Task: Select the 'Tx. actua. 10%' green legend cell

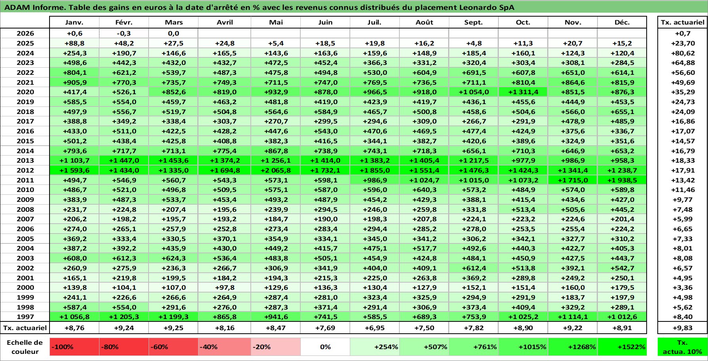Action: click(x=682, y=347)
